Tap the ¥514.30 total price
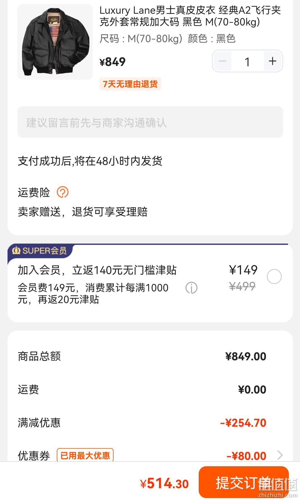The height and width of the screenshot is (500, 300). click(164, 484)
